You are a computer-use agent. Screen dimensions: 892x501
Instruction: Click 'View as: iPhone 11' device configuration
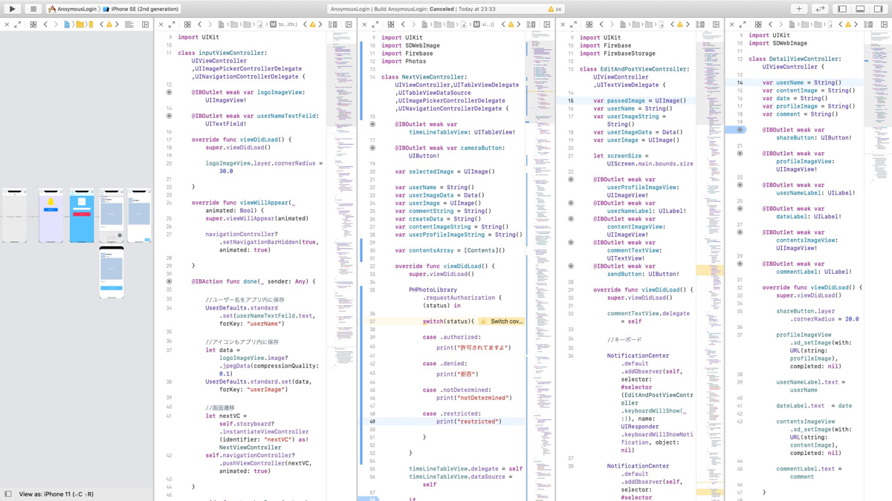[56, 494]
